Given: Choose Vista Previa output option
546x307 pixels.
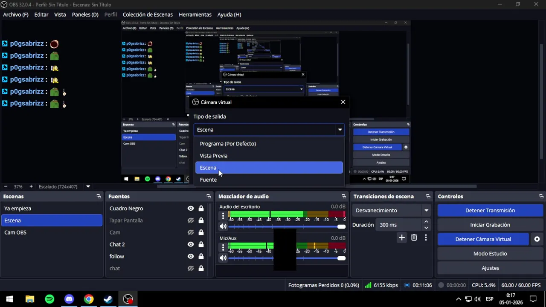Looking at the screenshot, I should click(269, 156).
